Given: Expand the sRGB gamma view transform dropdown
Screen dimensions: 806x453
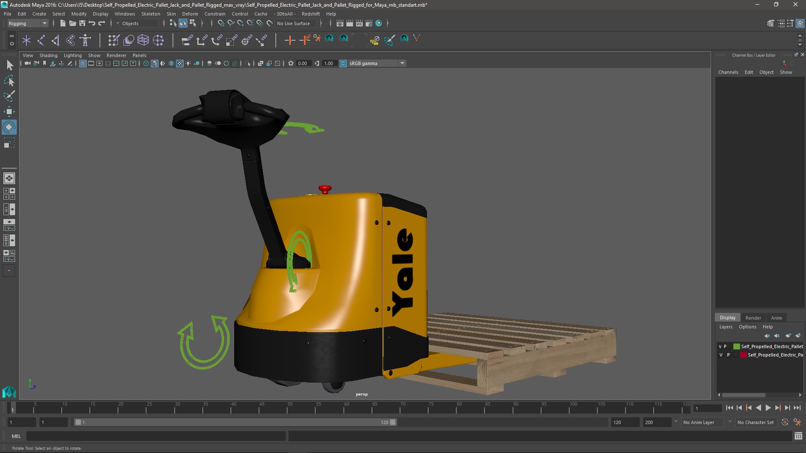Looking at the screenshot, I should [x=402, y=63].
